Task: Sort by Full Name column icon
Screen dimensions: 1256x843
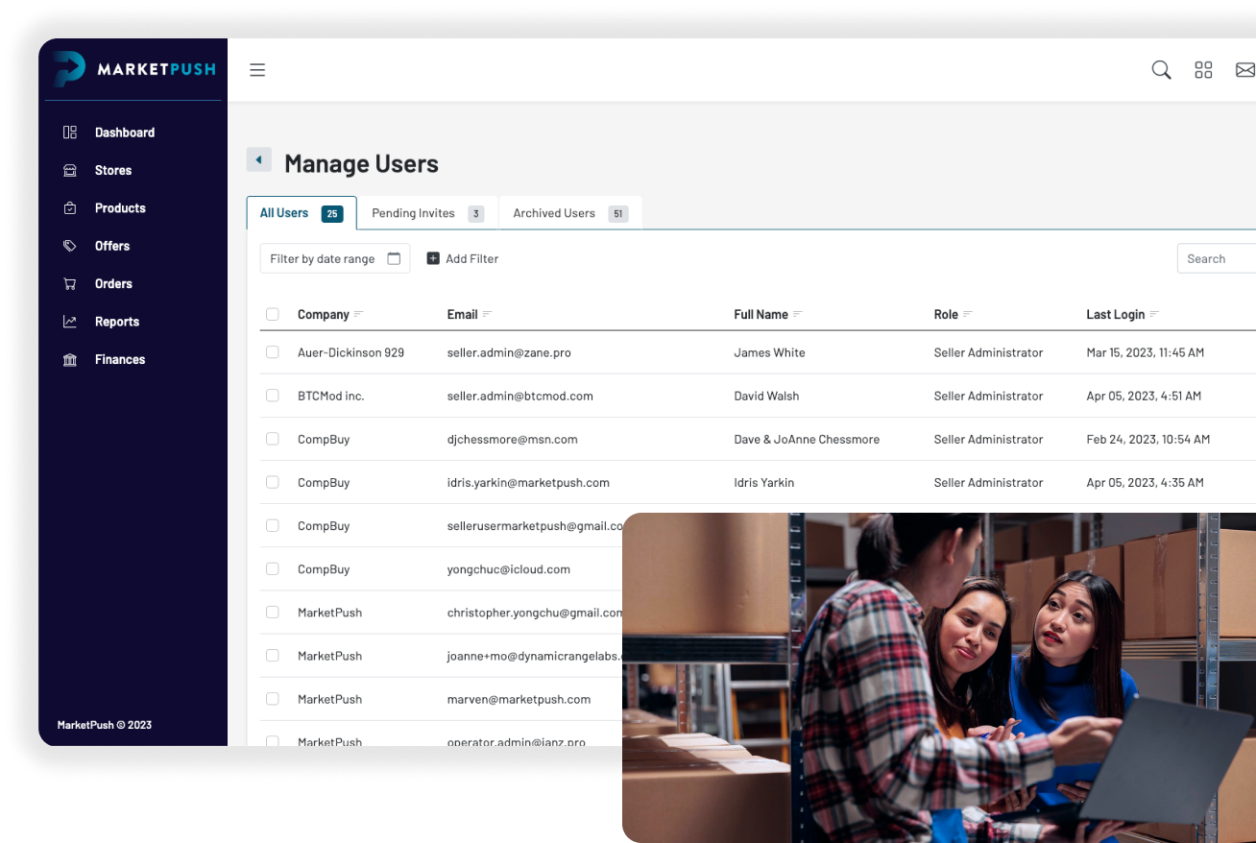Action: tap(798, 315)
